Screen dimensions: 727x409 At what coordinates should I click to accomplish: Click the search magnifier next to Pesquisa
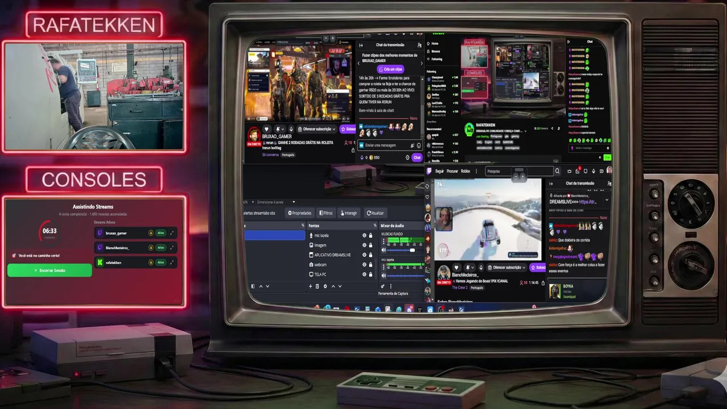coord(557,171)
